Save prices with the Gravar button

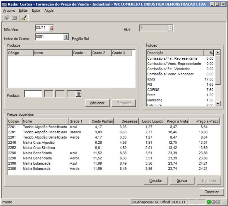click(x=182, y=181)
